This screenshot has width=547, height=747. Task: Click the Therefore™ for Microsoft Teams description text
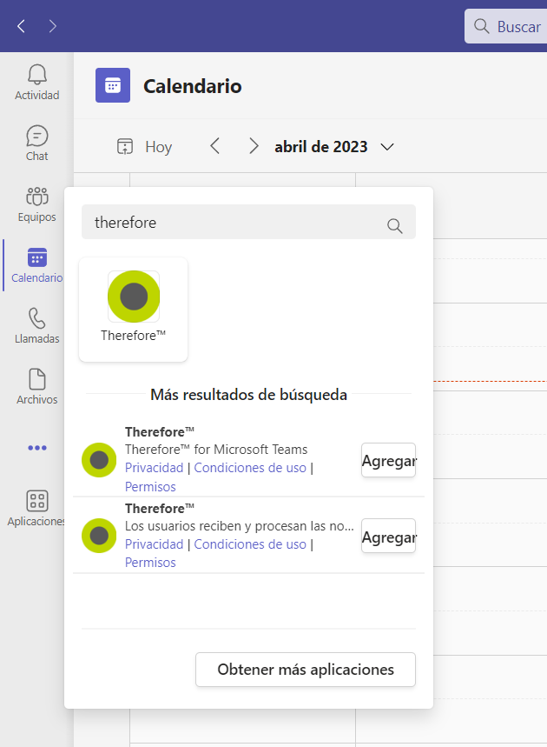(216, 450)
